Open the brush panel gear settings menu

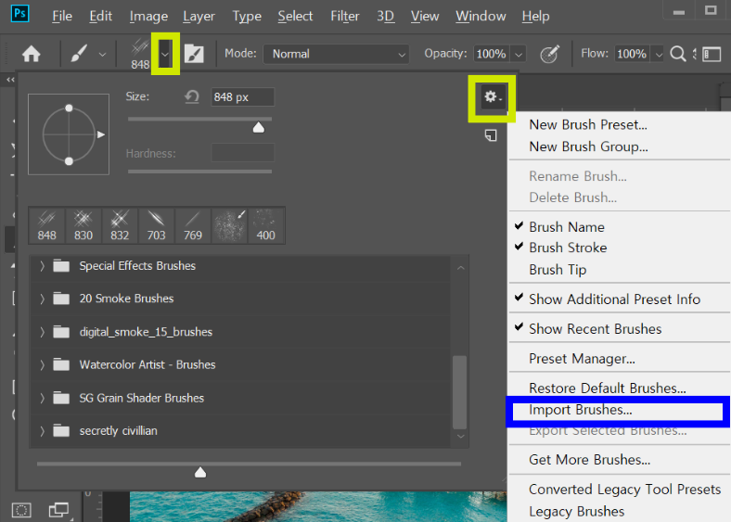coord(493,97)
